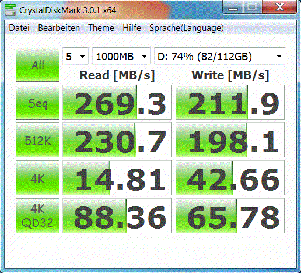Close the CrystalDiskMark window

pyautogui.click(x=279, y=8)
